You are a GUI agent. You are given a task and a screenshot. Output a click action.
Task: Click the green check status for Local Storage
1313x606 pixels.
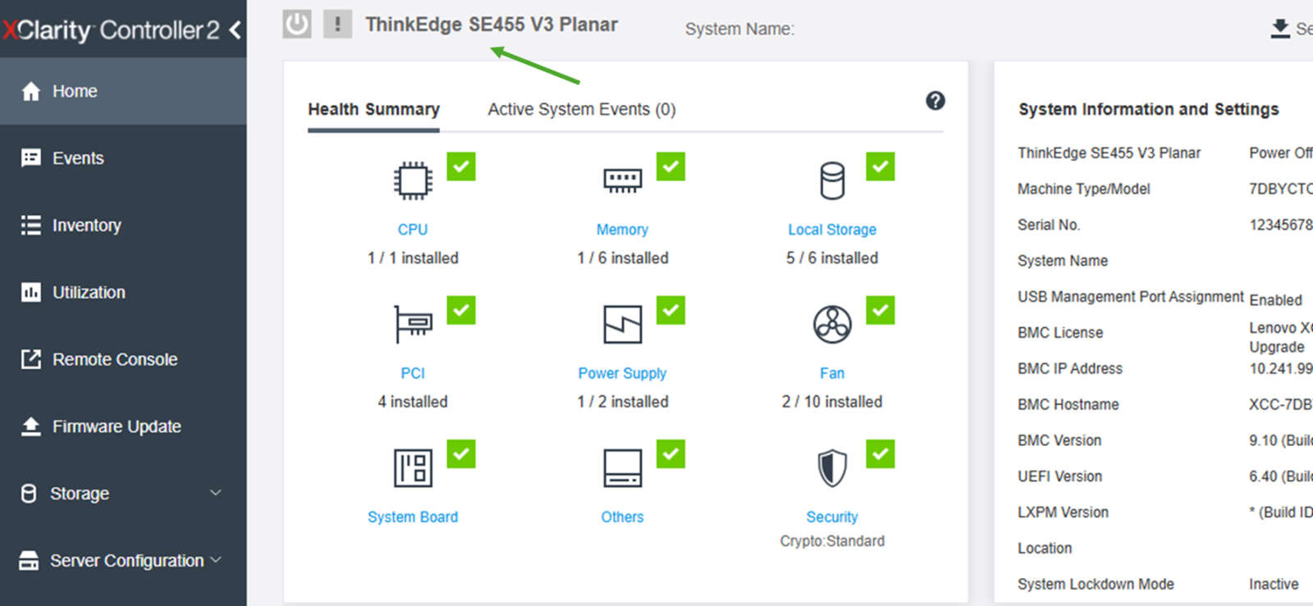click(881, 166)
